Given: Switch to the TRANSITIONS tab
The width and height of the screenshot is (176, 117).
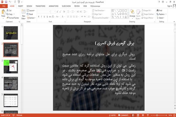Looking at the screenshot, I should pyautogui.click(x=40, y=6).
